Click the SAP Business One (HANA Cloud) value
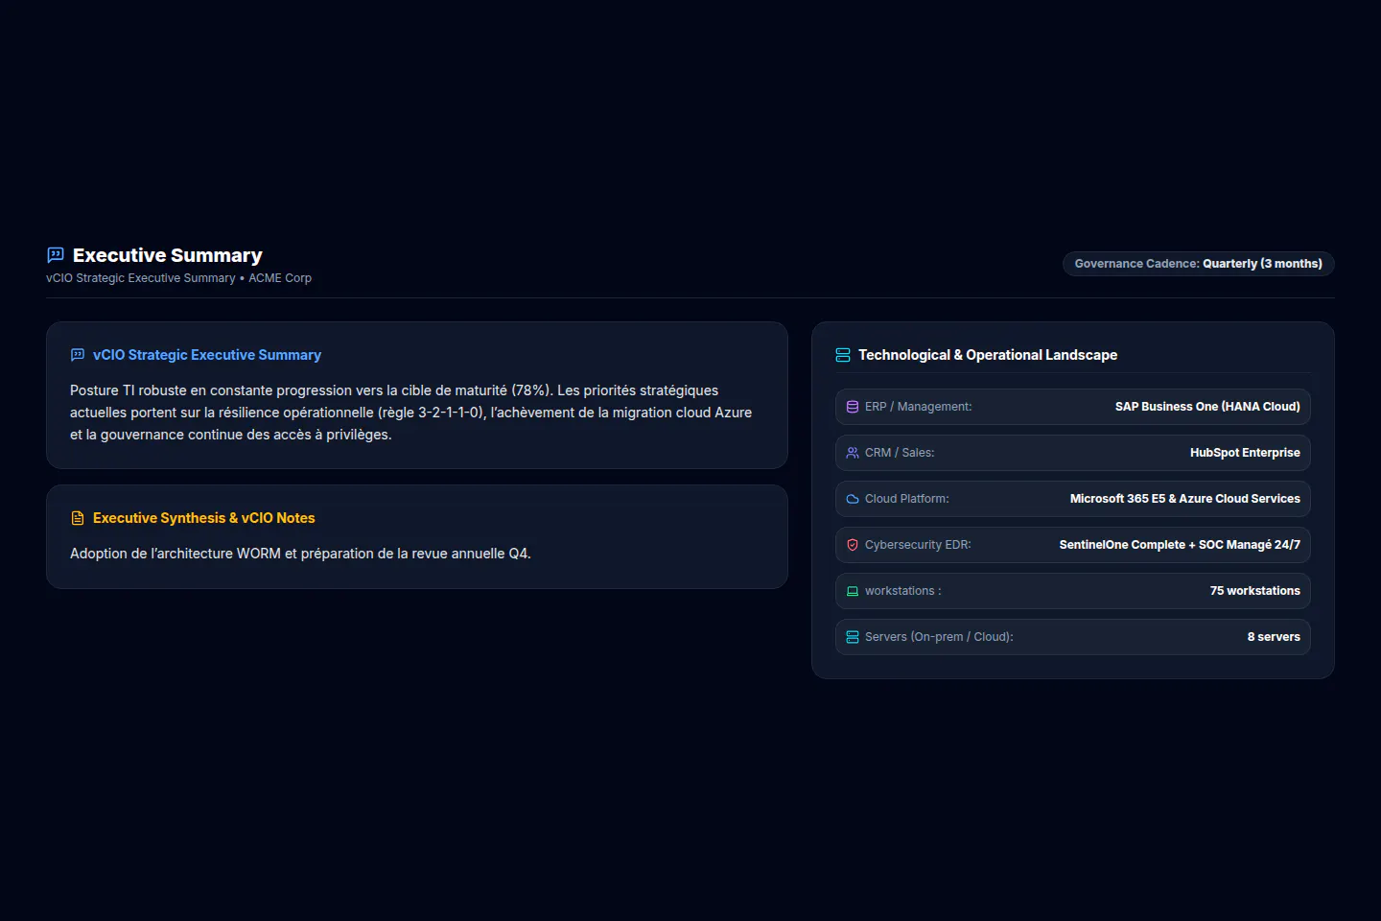Image resolution: width=1381 pixels, height=921 pixels. coord(1207,407)
